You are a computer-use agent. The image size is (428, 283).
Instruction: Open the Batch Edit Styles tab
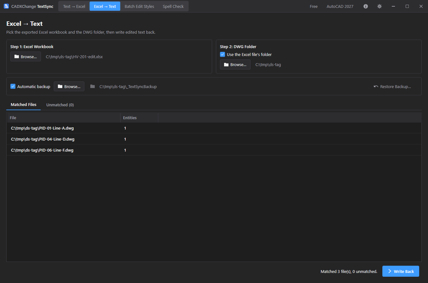[x=139, y=6]
